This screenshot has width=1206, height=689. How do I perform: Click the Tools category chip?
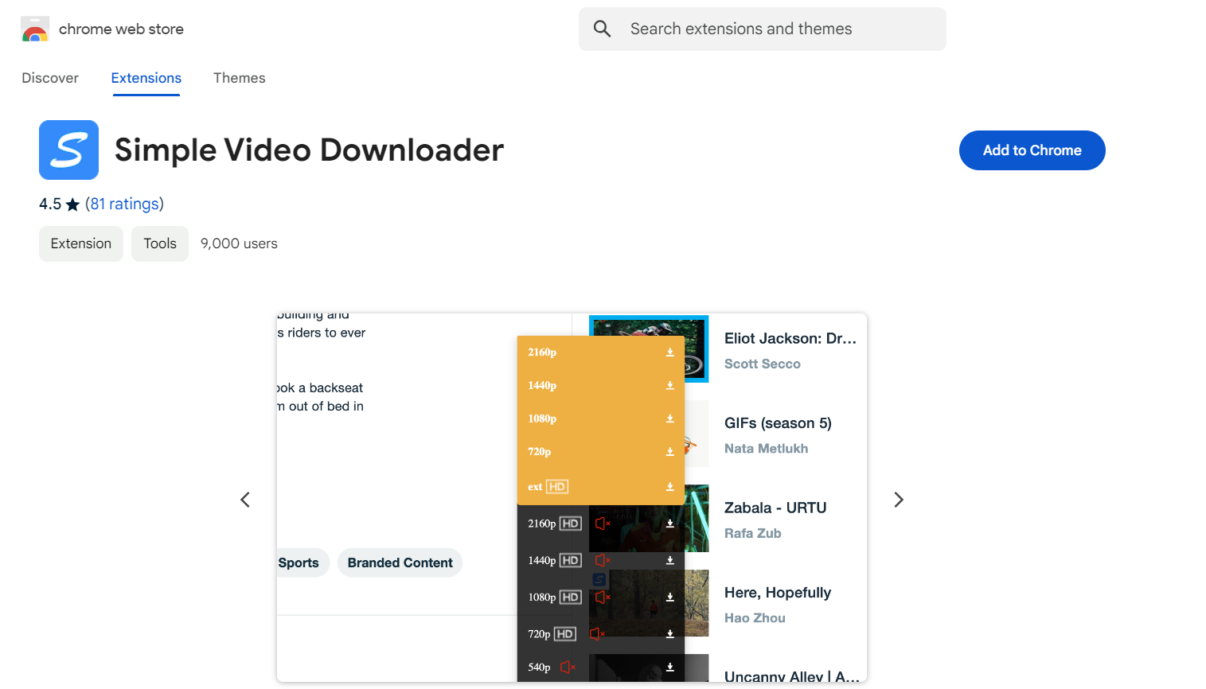160,243
